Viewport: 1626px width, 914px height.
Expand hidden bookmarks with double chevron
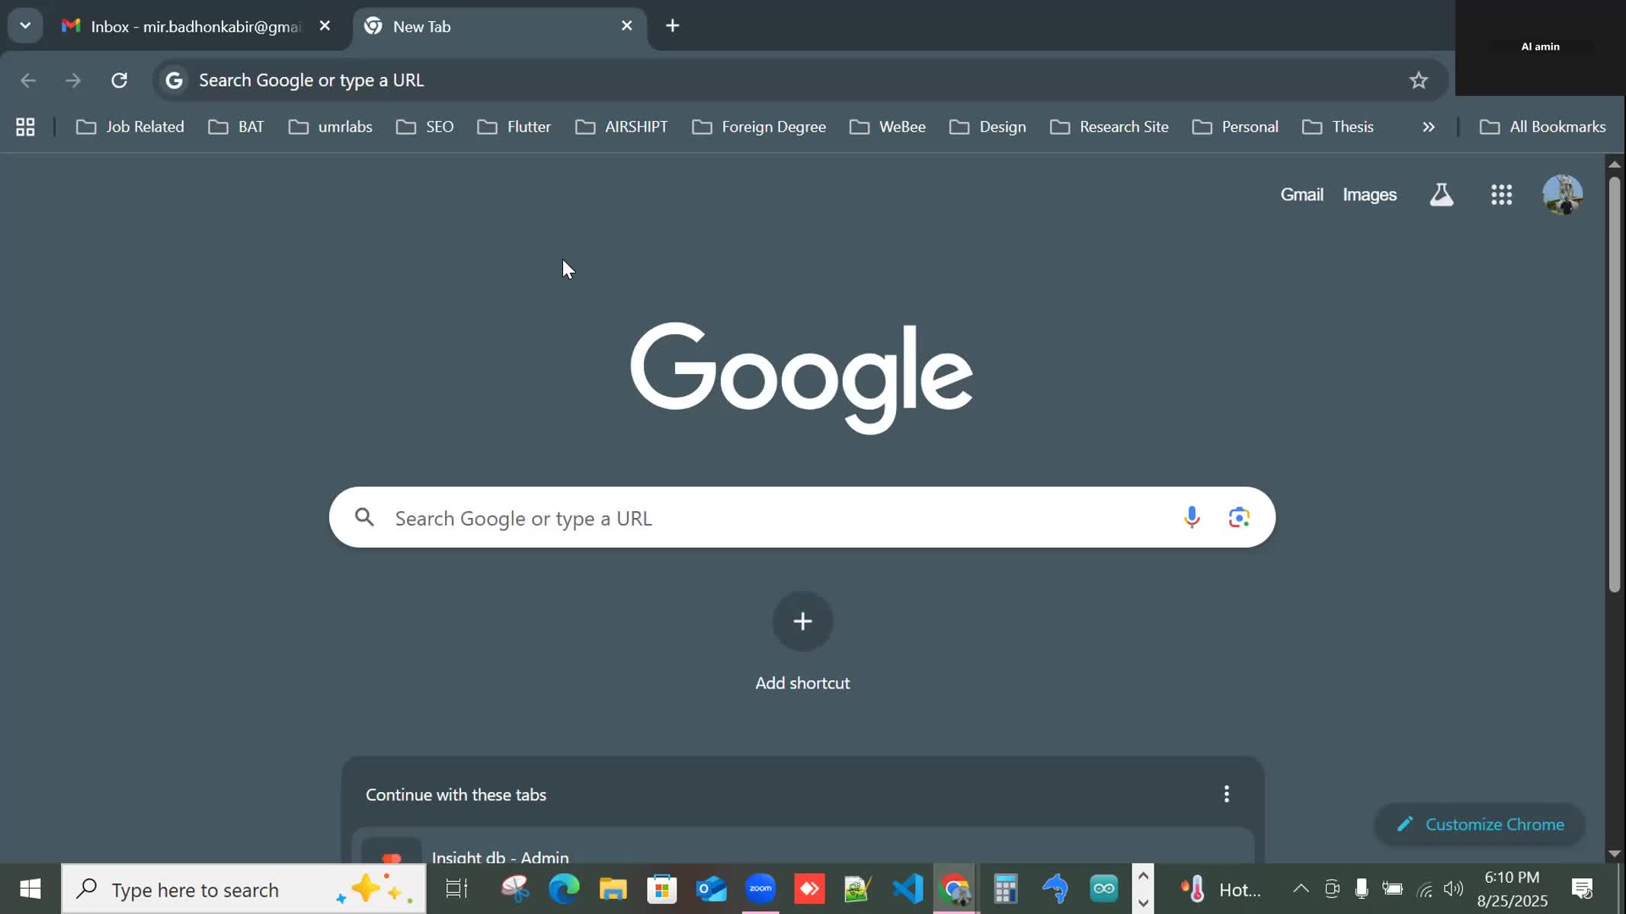[x=1429, y=126]
